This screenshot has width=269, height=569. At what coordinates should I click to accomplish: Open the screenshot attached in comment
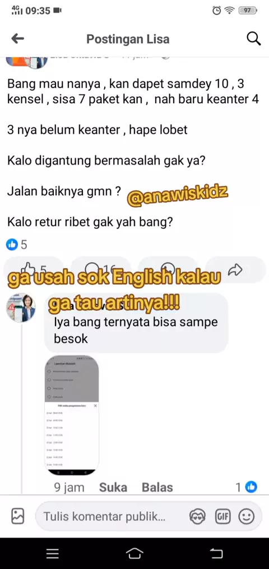[72, 415]
